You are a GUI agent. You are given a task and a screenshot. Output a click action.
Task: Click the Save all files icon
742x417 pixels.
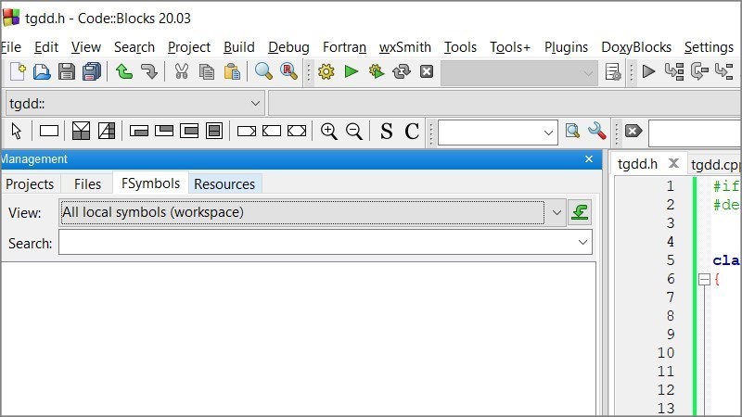pyautogui.click(x=92, y=72)
